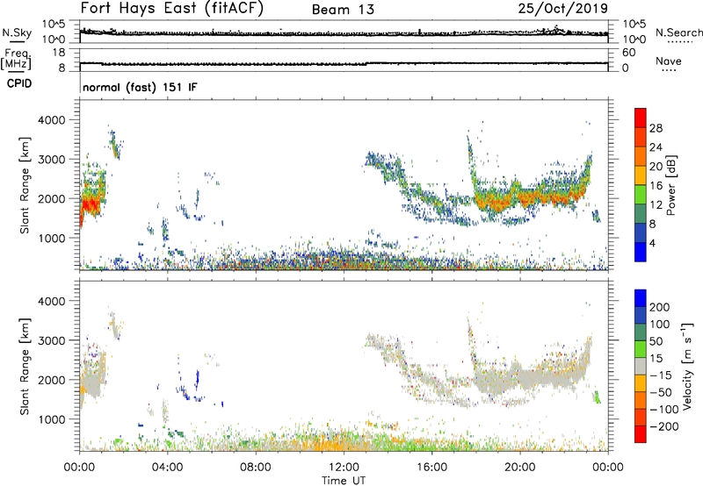This screenshot has height=486, width=703.
Task: Click the red bottom of the Velocity colorbar
Action: coord(641,434)
